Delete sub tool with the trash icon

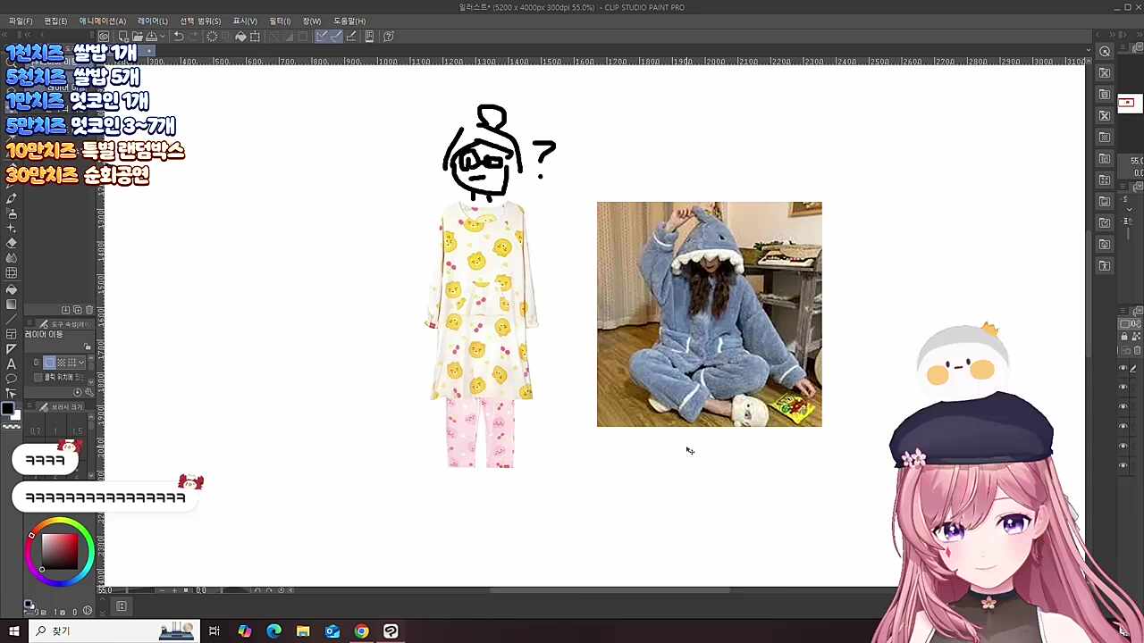88,310
